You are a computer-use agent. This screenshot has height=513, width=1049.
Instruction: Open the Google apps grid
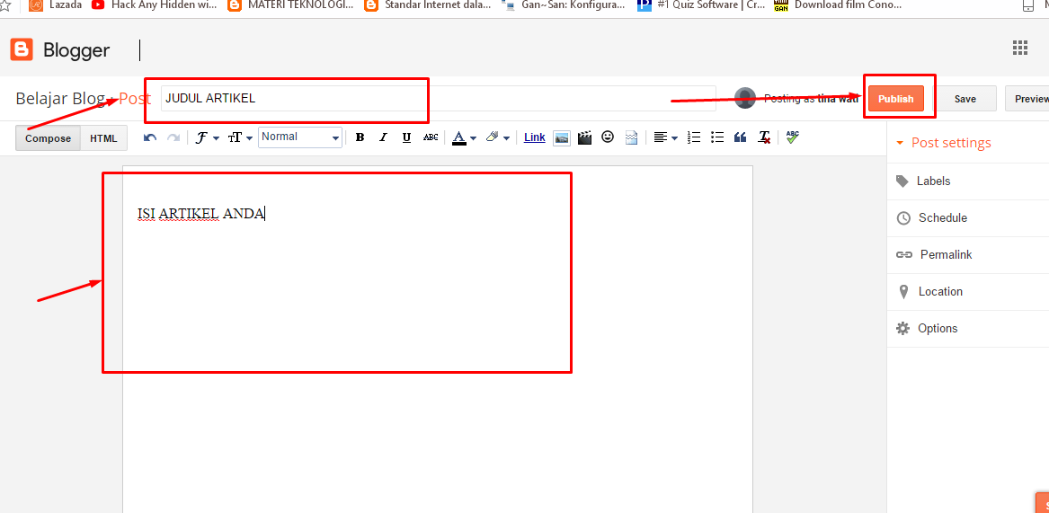click(x=1019, y=48)
